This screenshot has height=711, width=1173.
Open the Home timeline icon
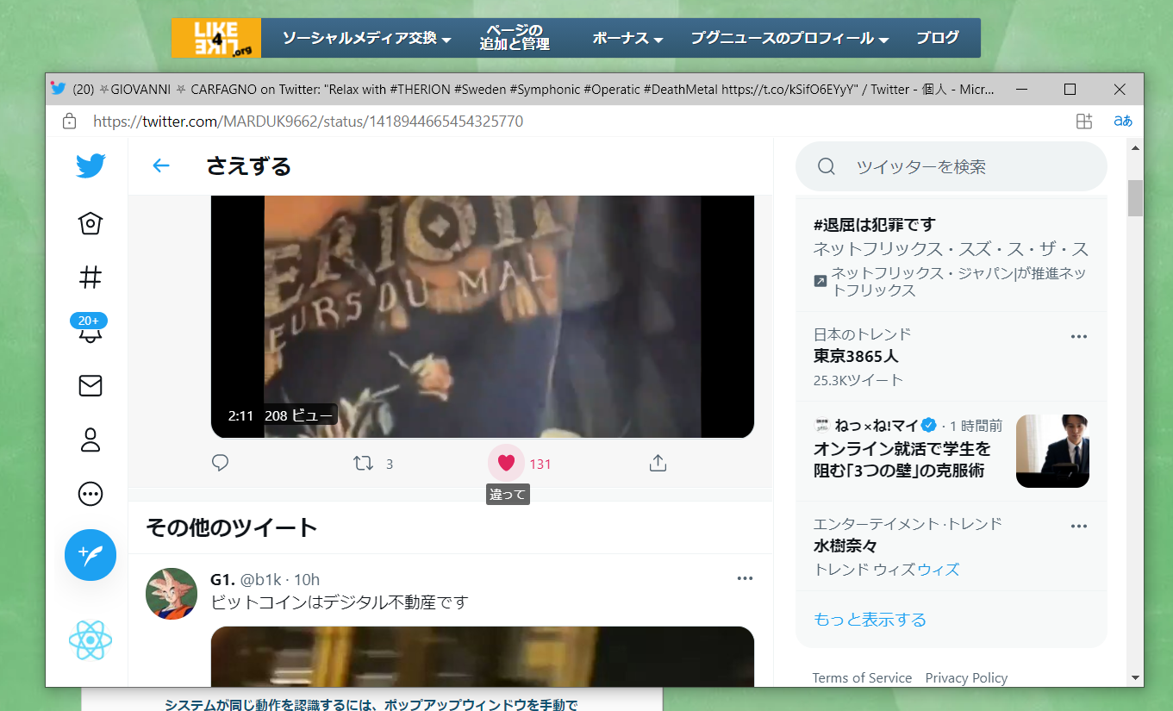(90, 224)
